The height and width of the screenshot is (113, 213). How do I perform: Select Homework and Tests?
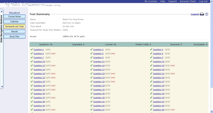coord(14,27)
